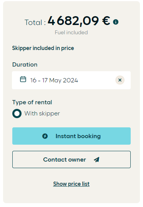Click the info icon beside the total price
Image resolution: width=143 pixels, height=207 pixels.
click(116, 22)
